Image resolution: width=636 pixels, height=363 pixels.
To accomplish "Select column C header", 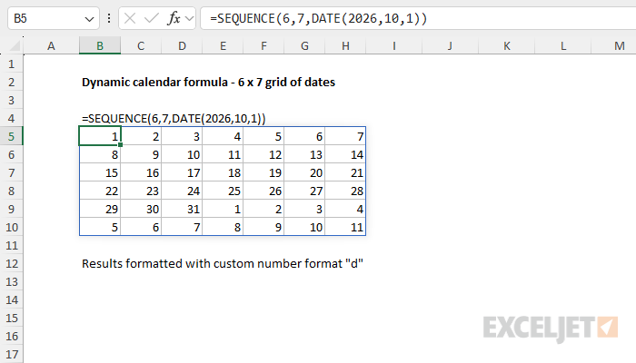I will [x=141, y=45].
